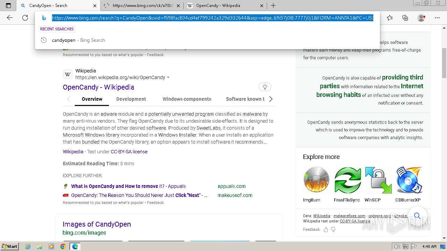Image resolution: width=447 pixels, height=251 pixels.
Task: Select the Windows components section tab
Action: pos(187,99)
